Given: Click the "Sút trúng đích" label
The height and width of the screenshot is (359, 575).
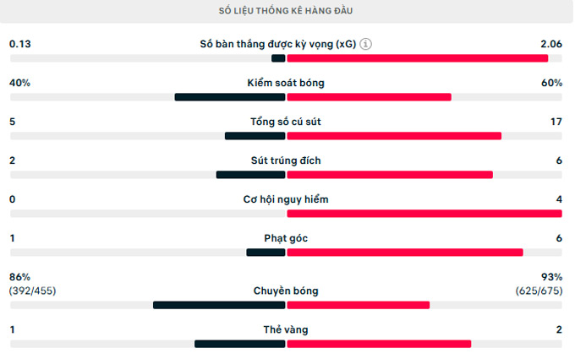Looking at the screenshot, I should pos(286,160).
